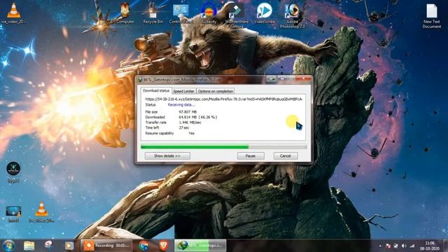Open the tray icon left of the volume icon
The image size is (448, 252).
395,246
